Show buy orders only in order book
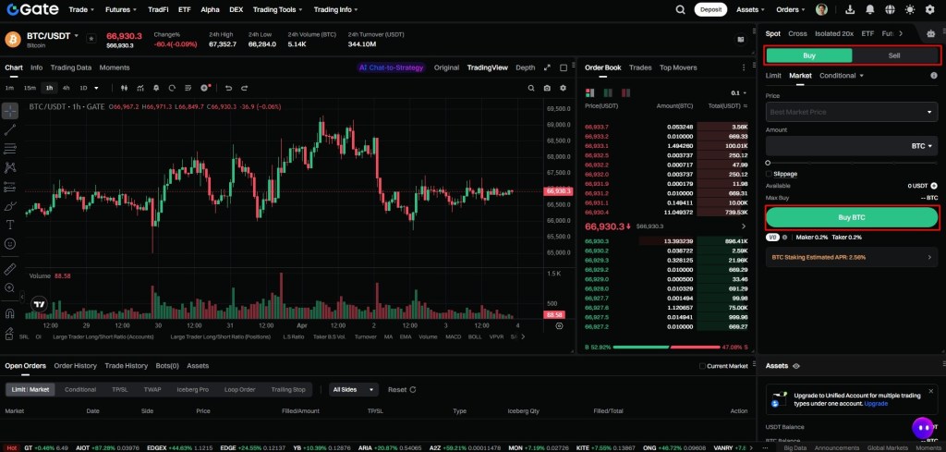This screenshot has width=946, height=452. [608, 93]
